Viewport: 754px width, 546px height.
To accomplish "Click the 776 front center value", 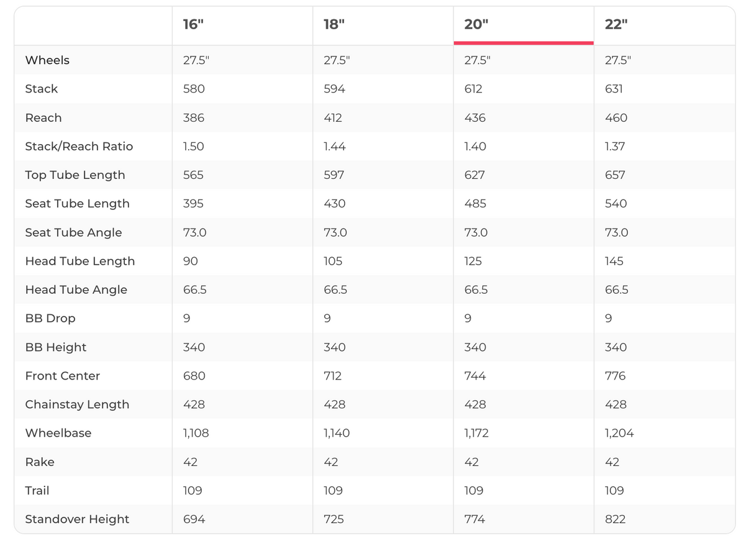I will [x=615, y=376].
